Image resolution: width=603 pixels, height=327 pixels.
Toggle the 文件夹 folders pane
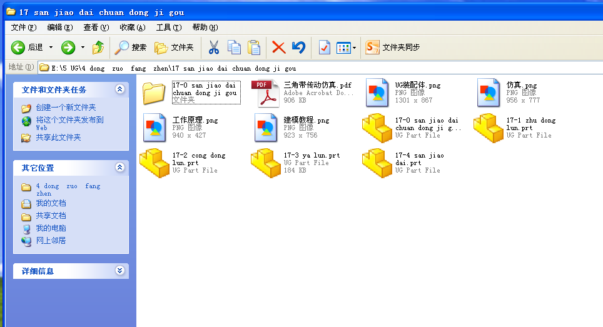pyautogui.click(x=174, y=48)
